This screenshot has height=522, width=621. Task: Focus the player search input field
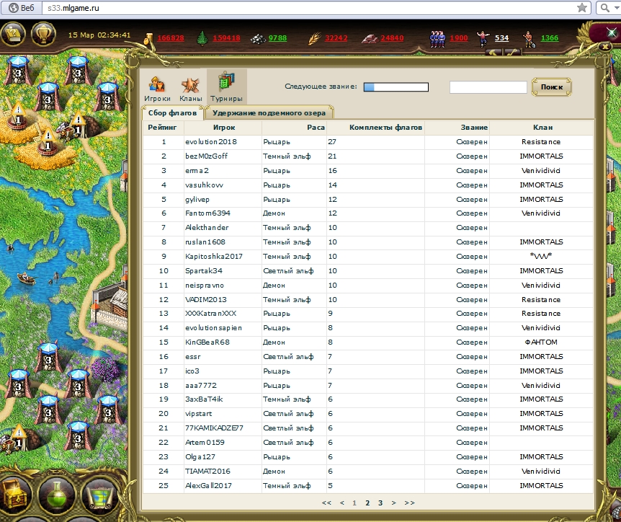[x=488, y=87]
